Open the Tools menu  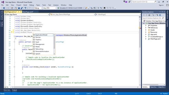coord(44,5)
